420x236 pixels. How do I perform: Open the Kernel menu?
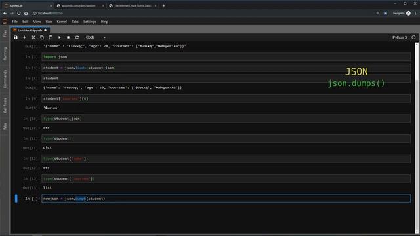point(62,22)
